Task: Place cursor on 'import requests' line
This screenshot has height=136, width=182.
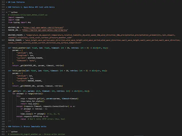Action: pyautogui.click(x=16, y=17)
